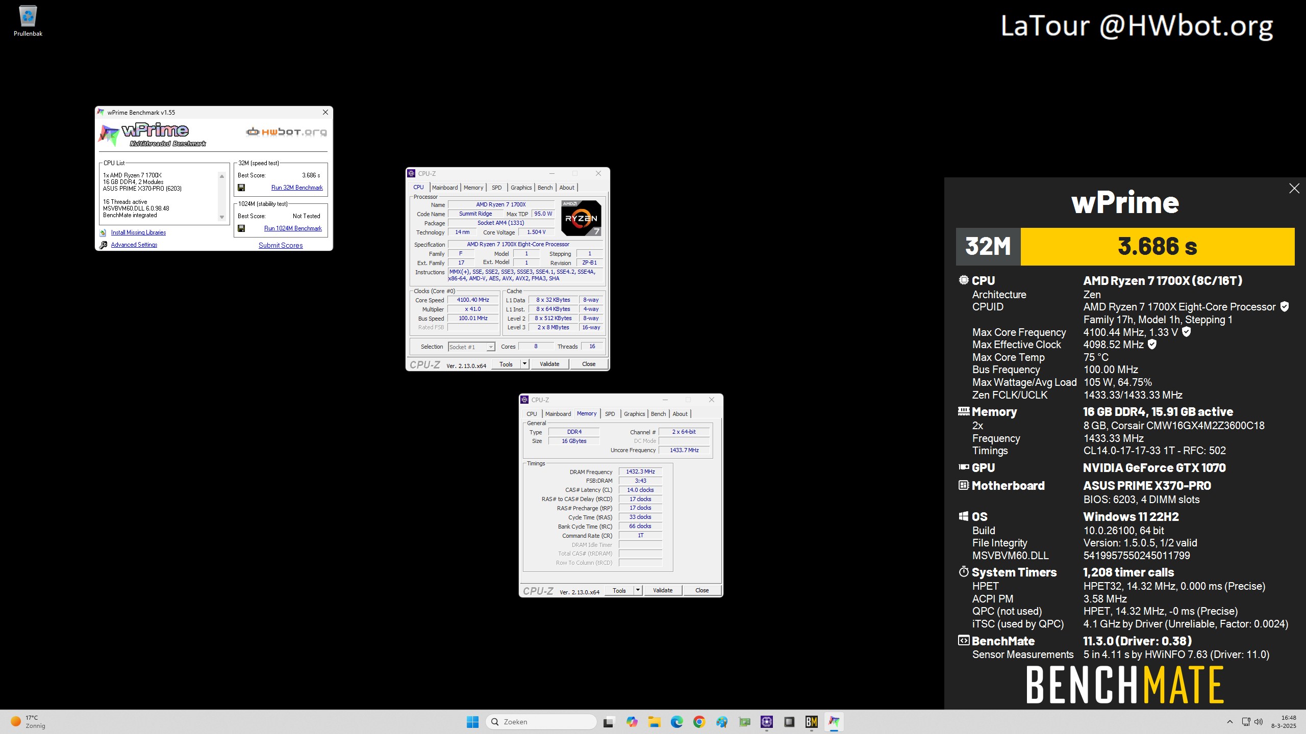Viewport: 1306px width, 734px height.
Task: Click Tools button in the lower CPU-Z window
Action: click(619, 590)
